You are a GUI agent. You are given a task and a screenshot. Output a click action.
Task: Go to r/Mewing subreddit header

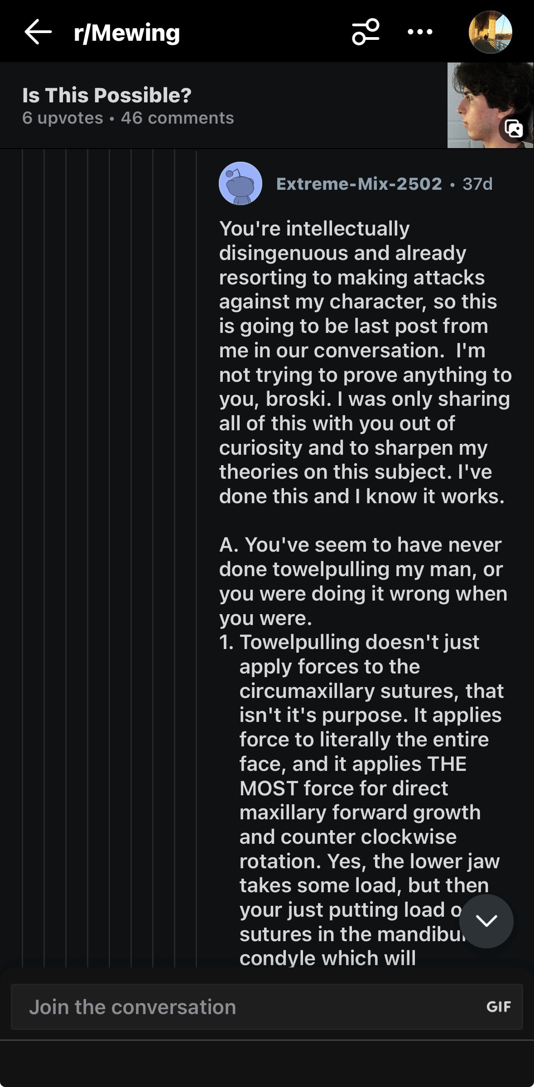[127, 33]
